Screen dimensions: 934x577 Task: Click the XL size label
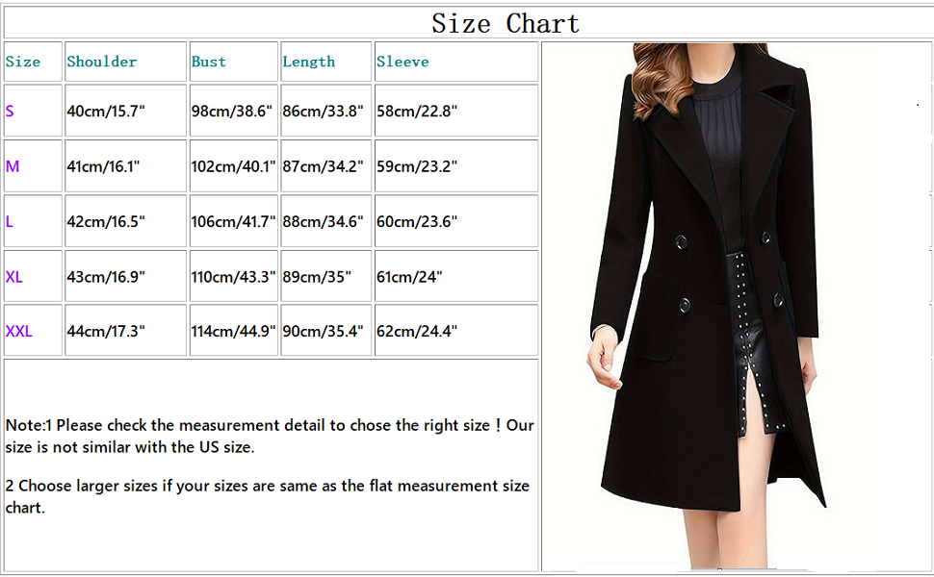click(x=13, y=277)
